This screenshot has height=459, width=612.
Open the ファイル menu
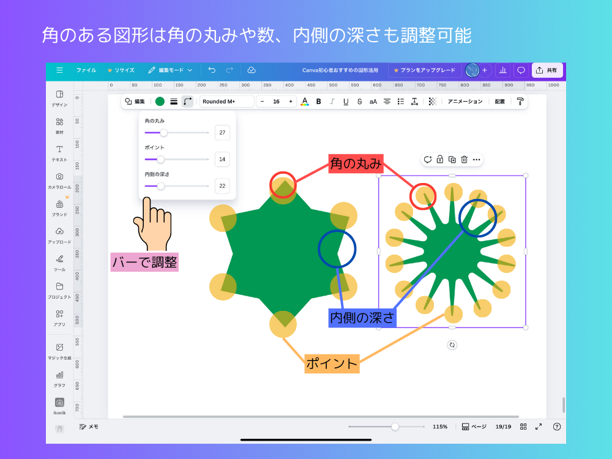(x=86, y=70)
